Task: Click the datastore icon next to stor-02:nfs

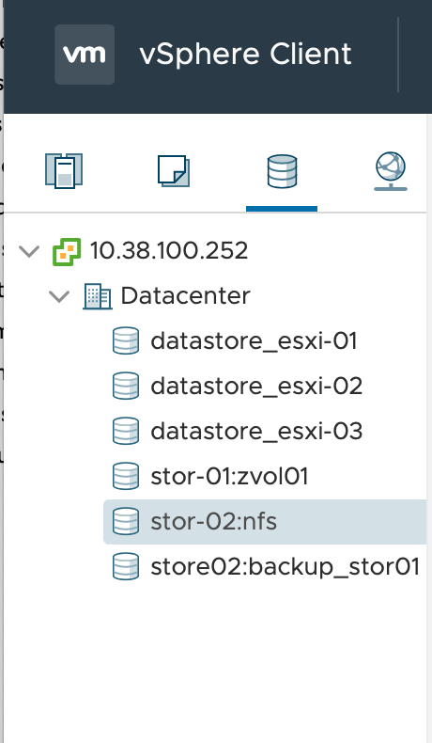Action: tap(126, 521)
